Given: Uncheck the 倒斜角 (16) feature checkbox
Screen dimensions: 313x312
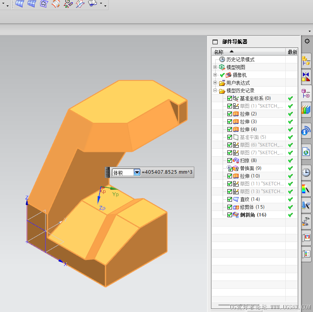Looking at the screenshot, I should click(x=230, y=215).
